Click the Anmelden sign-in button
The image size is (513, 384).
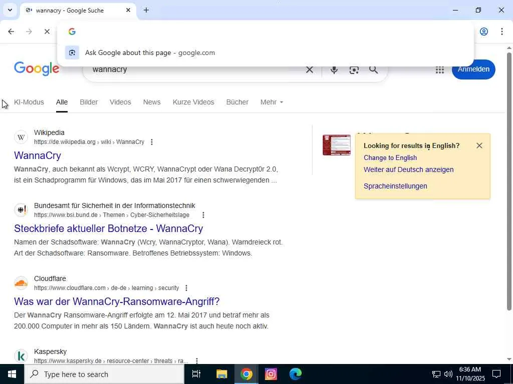[x=473, y=69]
